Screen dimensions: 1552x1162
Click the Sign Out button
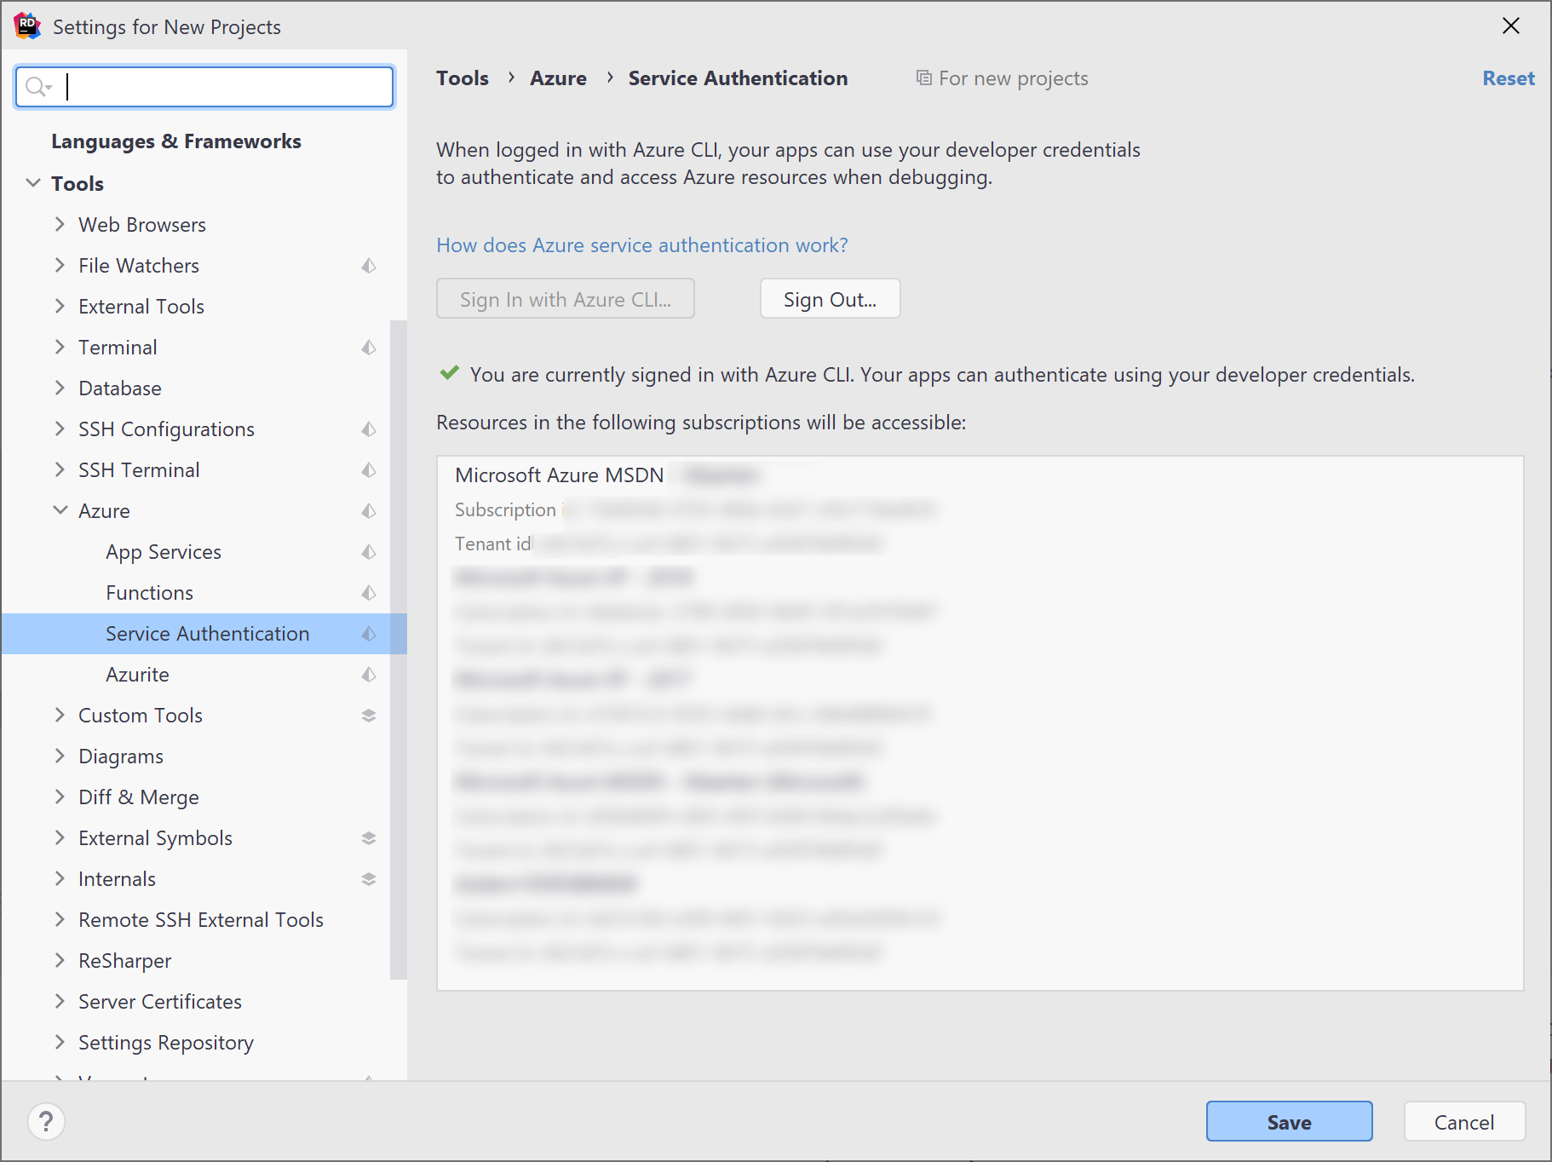coord(829,298)
